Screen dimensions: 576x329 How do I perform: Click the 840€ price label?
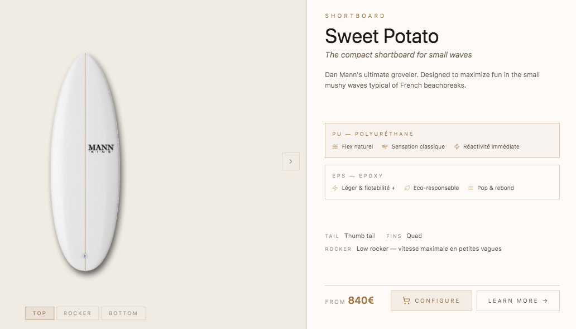point(361,301)
